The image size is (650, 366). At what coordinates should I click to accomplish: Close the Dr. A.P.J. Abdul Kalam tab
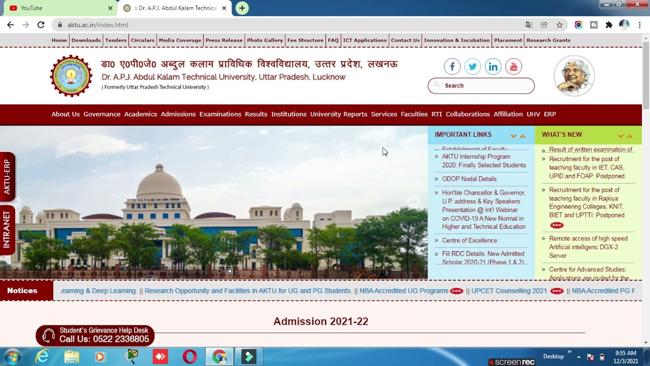point(224,8)
